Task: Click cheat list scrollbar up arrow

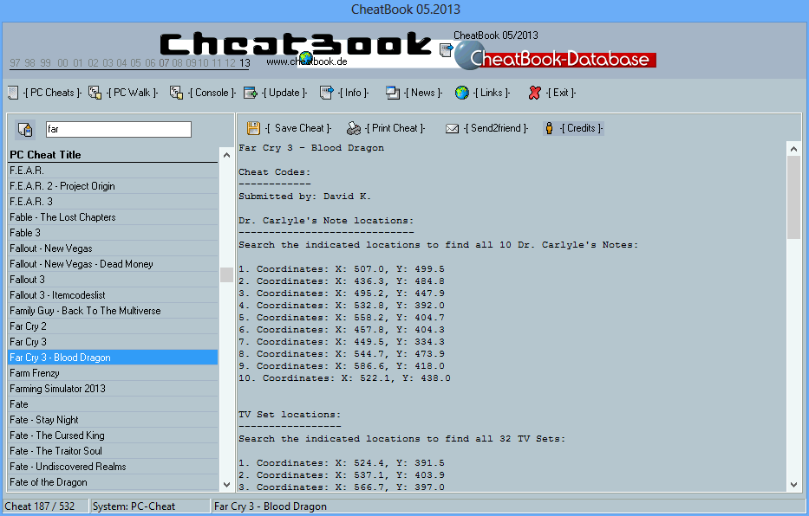Action: click(226, 155)
